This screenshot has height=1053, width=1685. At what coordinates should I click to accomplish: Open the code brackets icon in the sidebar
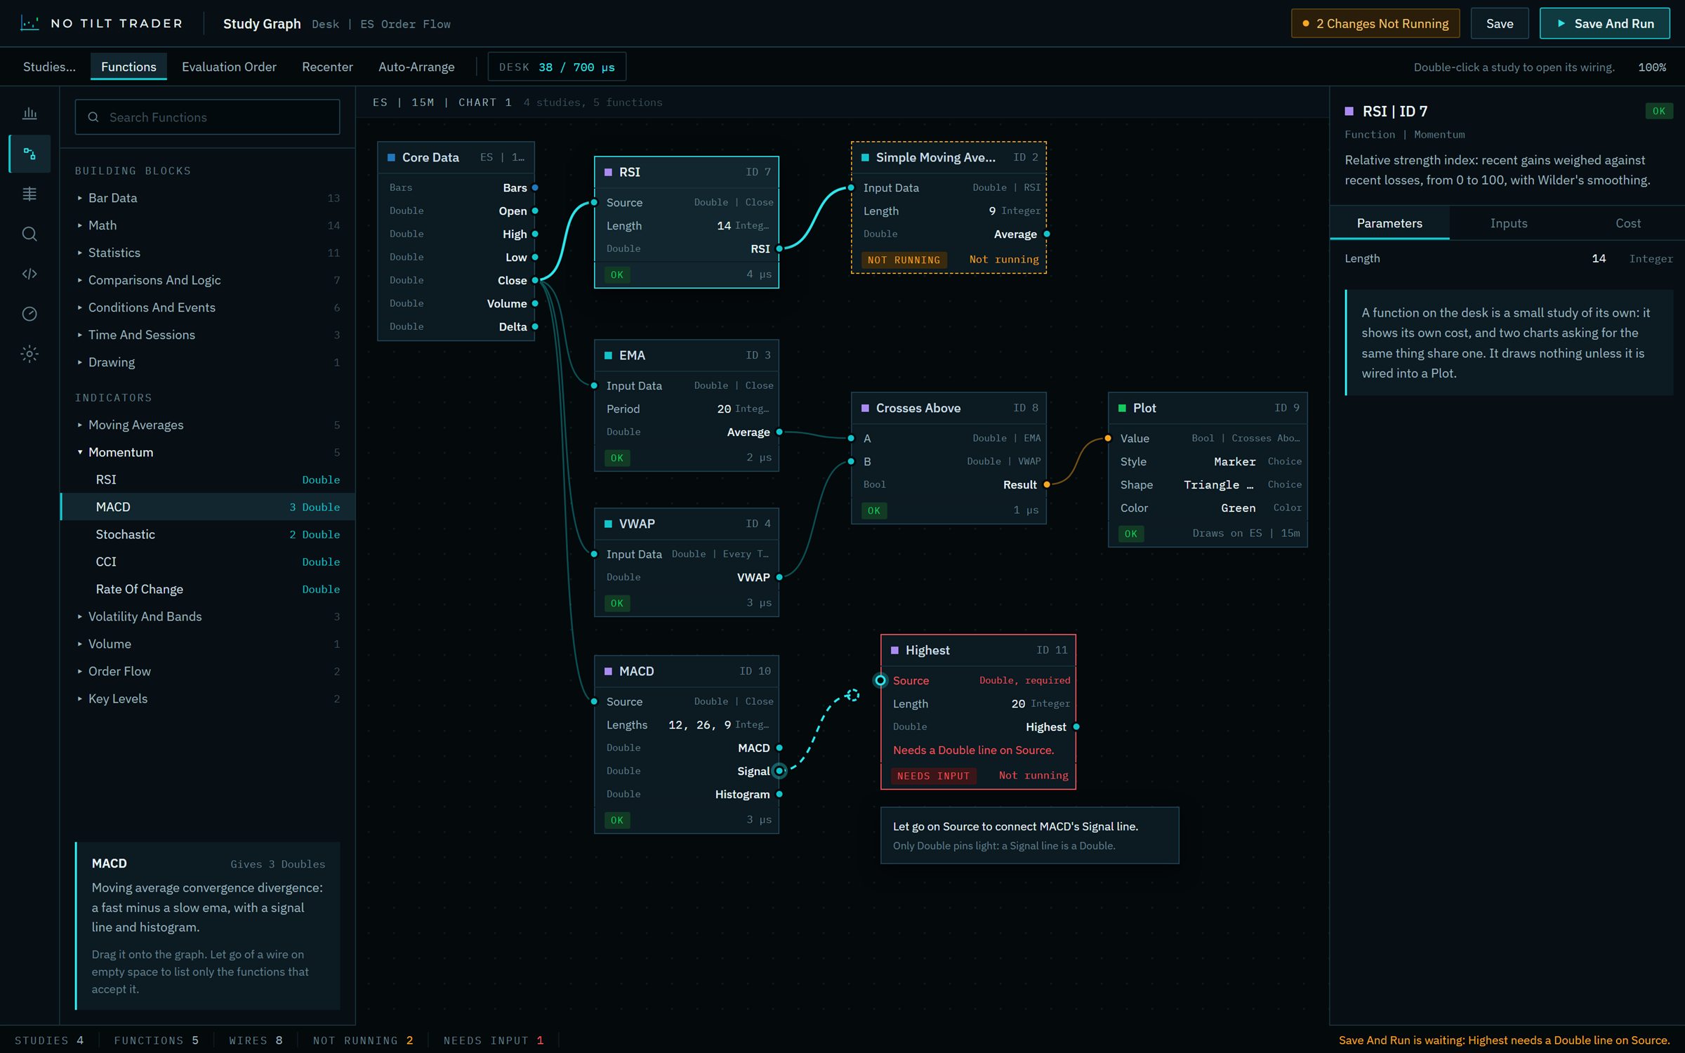(x=29, y=274)
